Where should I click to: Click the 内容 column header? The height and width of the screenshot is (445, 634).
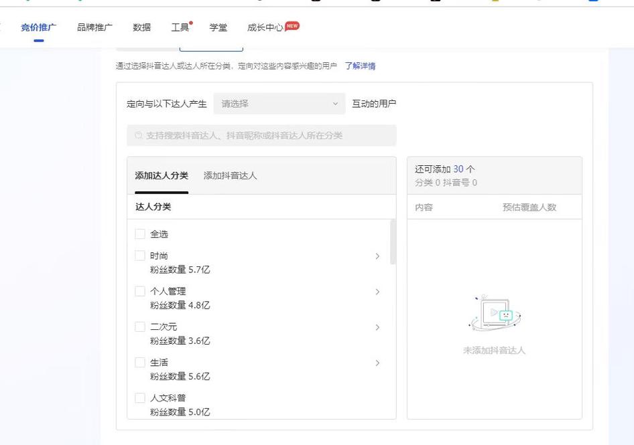tap(424, 207)
